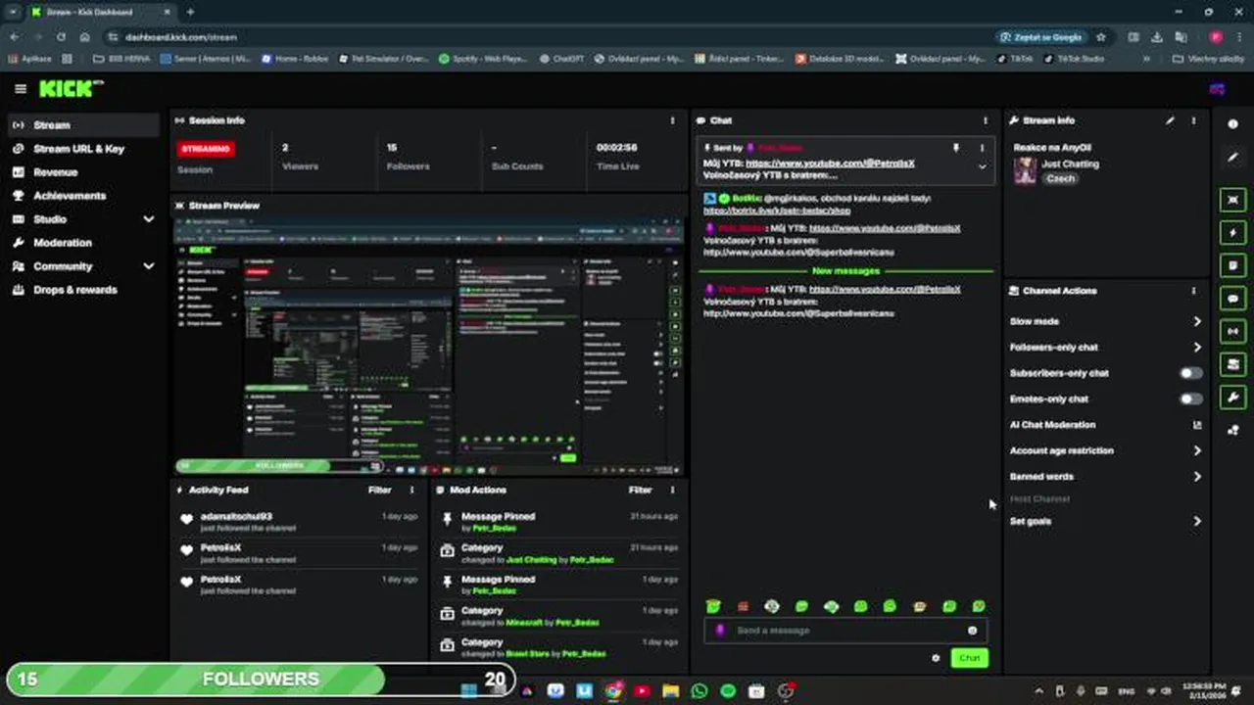Open a new browser tab

(x=190, y=12)
